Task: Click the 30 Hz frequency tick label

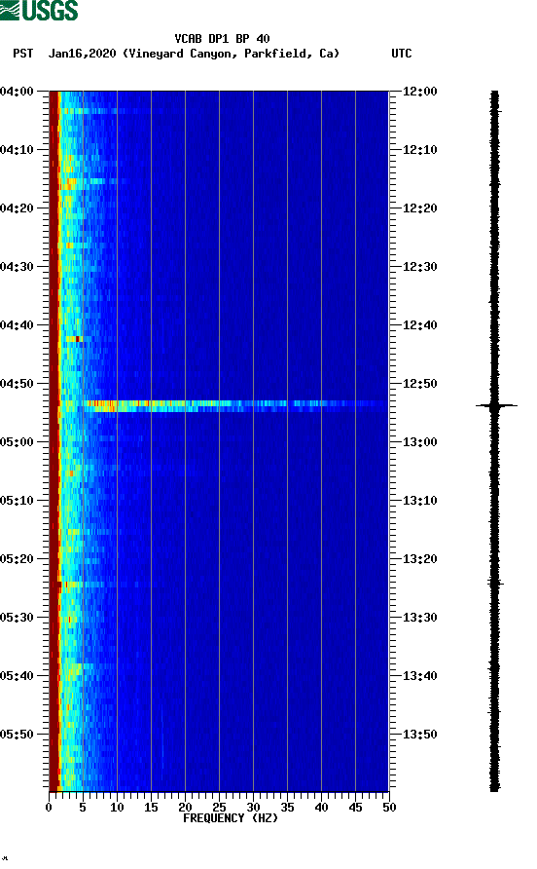Action: 253,808
